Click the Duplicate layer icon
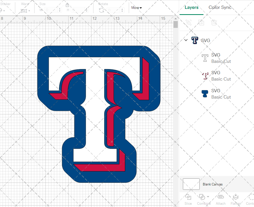Screen dimensions: 254x207 201,23
